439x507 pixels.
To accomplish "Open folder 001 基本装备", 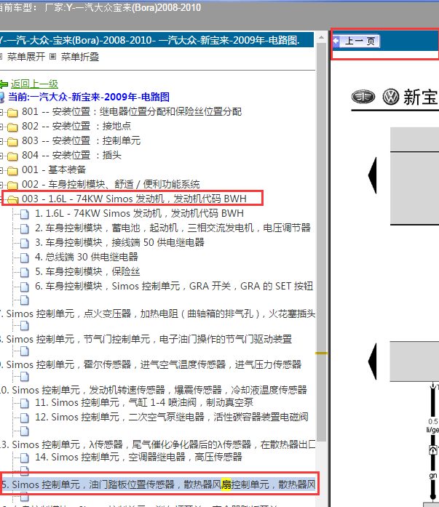I will (x=54, y=169).
